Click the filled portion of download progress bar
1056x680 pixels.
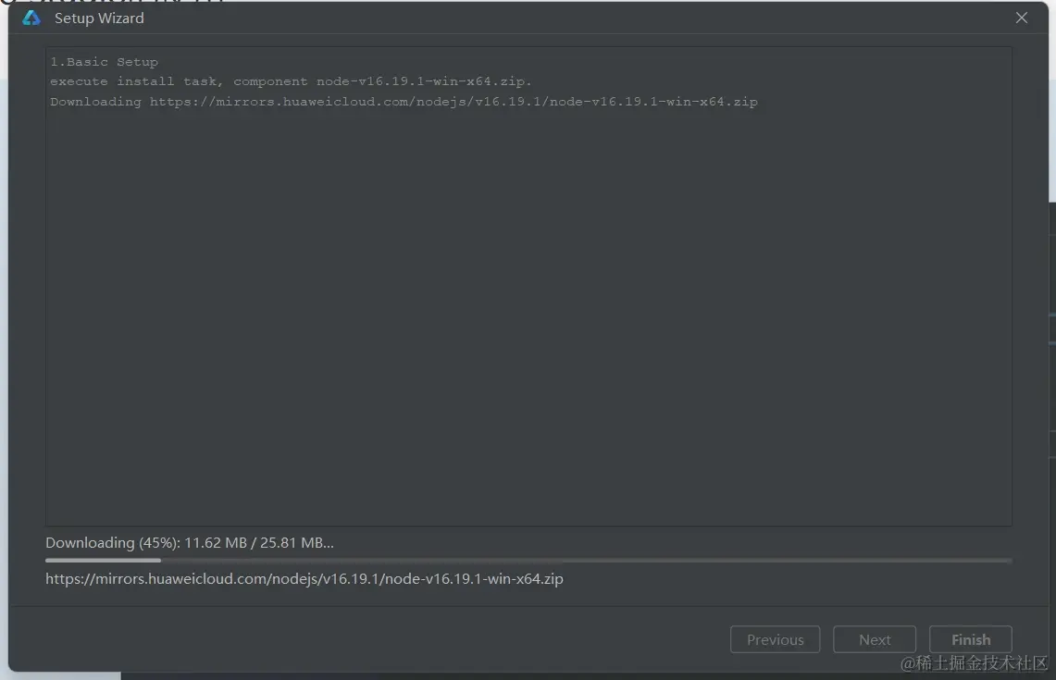click(x=103, y=560)
